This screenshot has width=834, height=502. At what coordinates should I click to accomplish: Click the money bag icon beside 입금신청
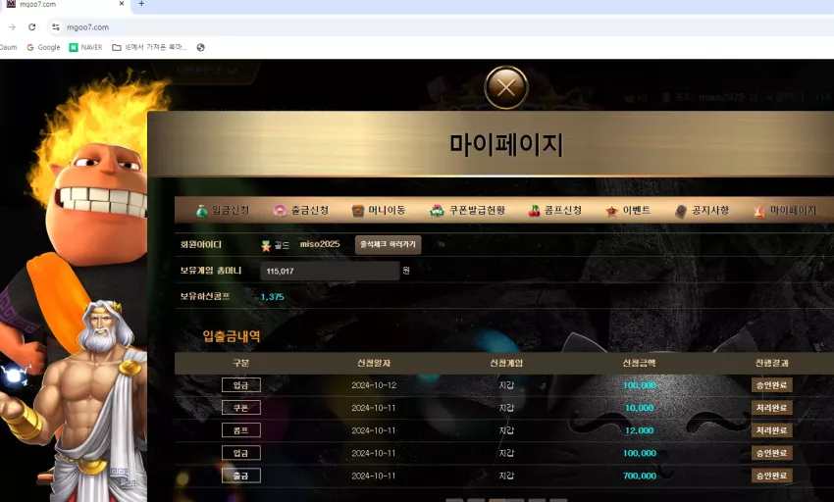pyautogui.click(x=202, y=211)
